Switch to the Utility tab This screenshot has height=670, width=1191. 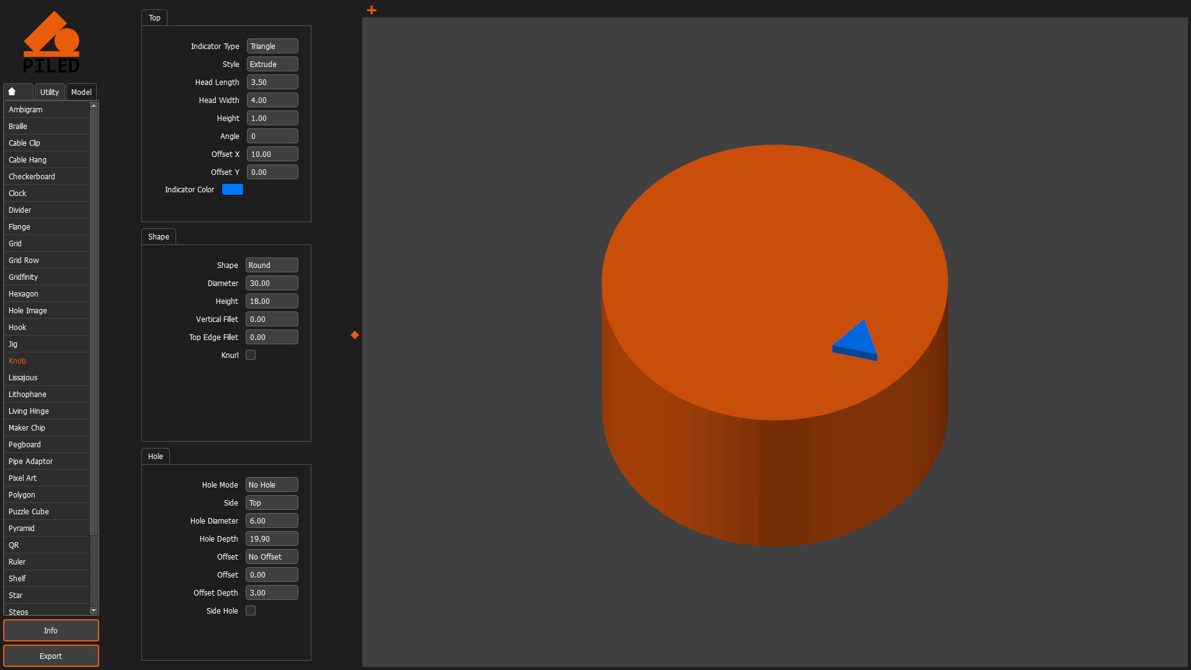[x=49, y=91]
